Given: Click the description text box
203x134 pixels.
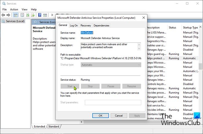Looking at the screenshot, I should pyautogui.click(x=109, y=46).
